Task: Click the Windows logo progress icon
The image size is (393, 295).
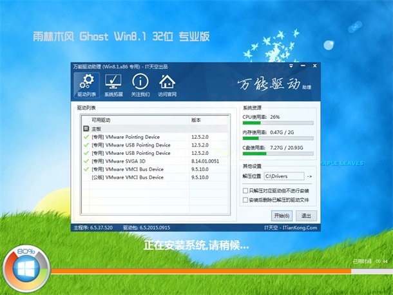Action: [26, 269]
